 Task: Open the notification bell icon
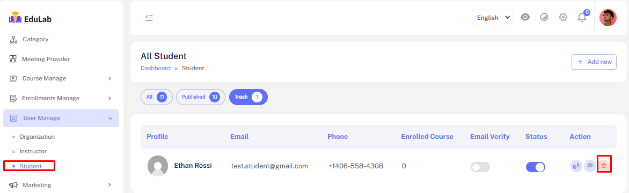coord(582,17)
